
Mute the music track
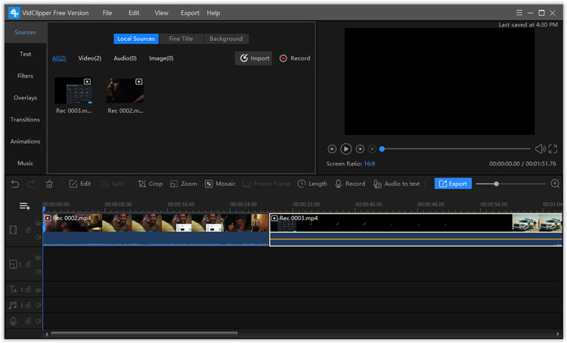click(38, 305)
